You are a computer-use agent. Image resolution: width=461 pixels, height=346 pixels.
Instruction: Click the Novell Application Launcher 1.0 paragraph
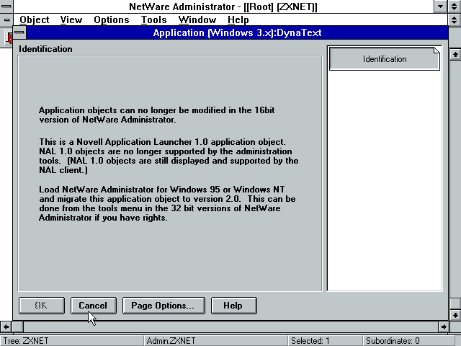tap(169, 156)
